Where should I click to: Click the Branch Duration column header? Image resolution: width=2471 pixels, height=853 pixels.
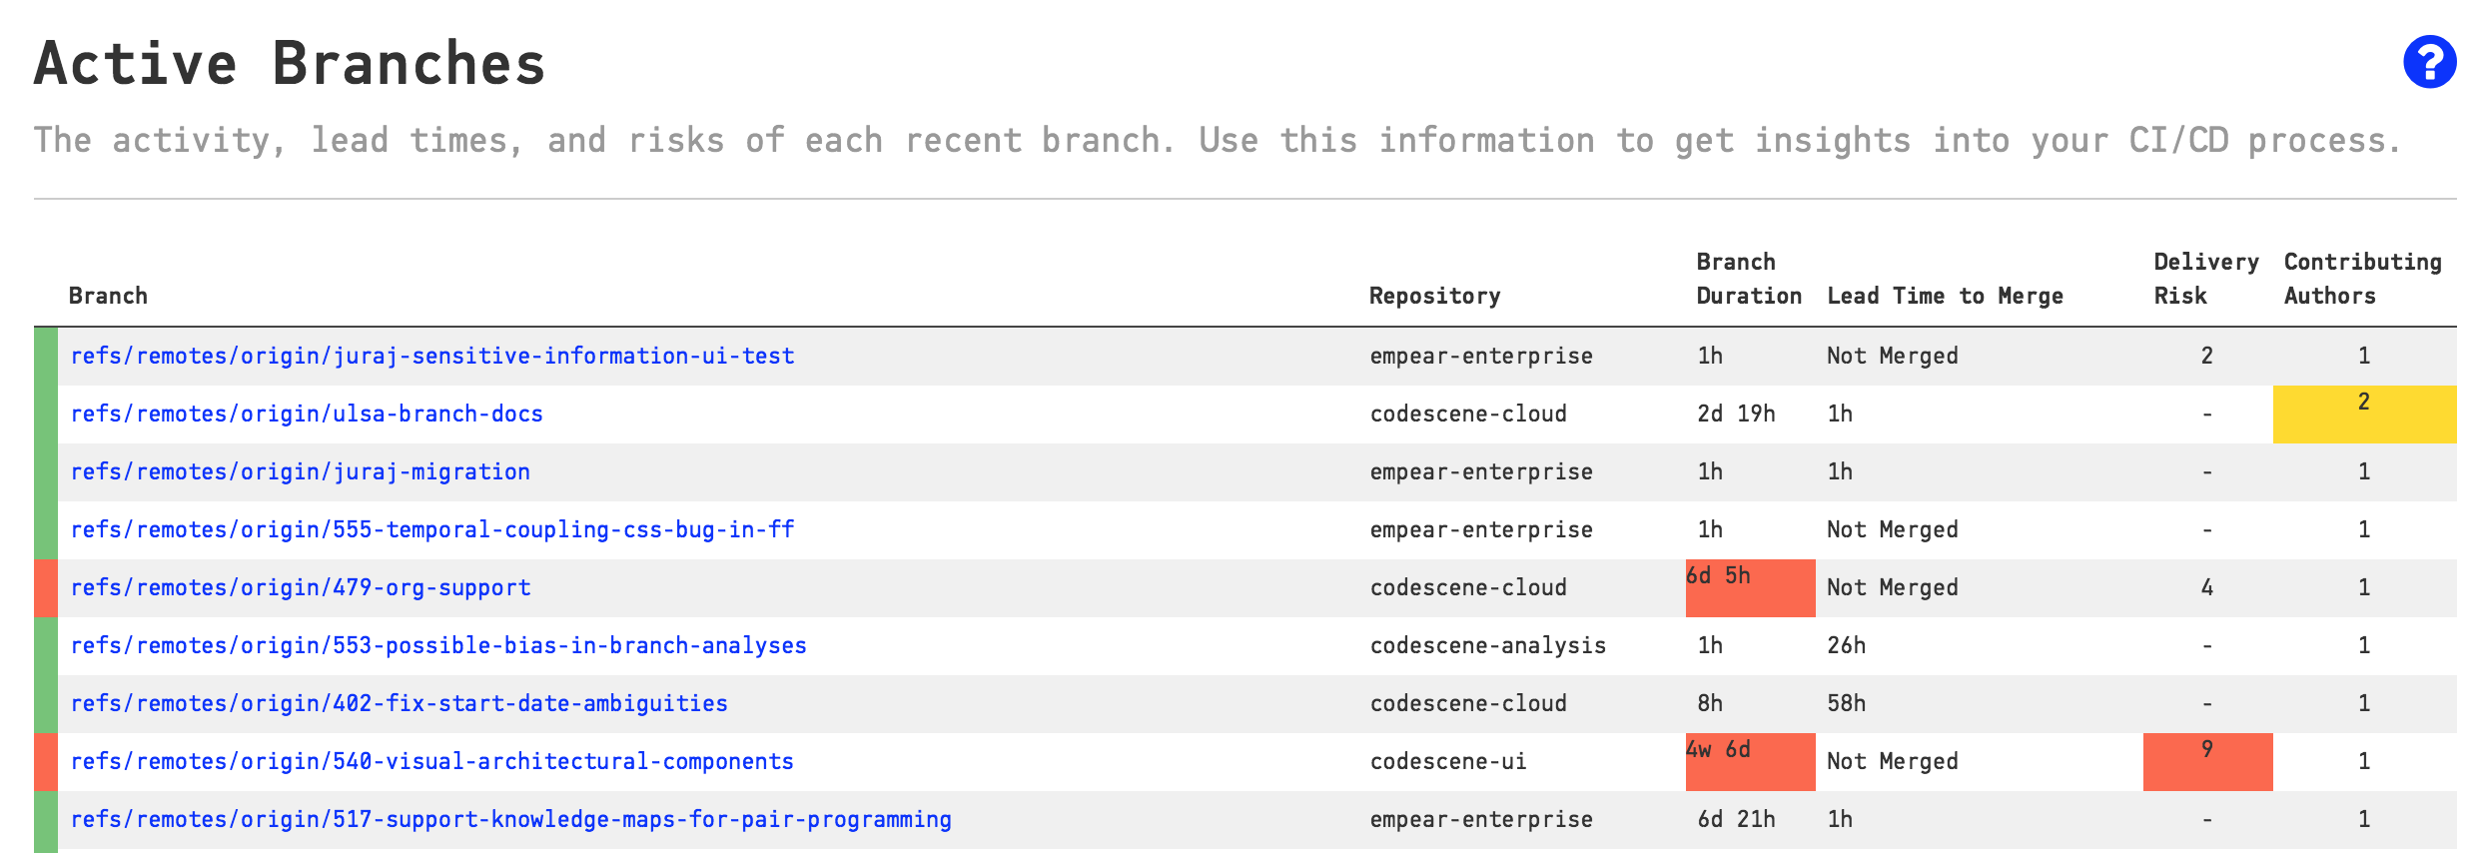tap(1749, 279)
